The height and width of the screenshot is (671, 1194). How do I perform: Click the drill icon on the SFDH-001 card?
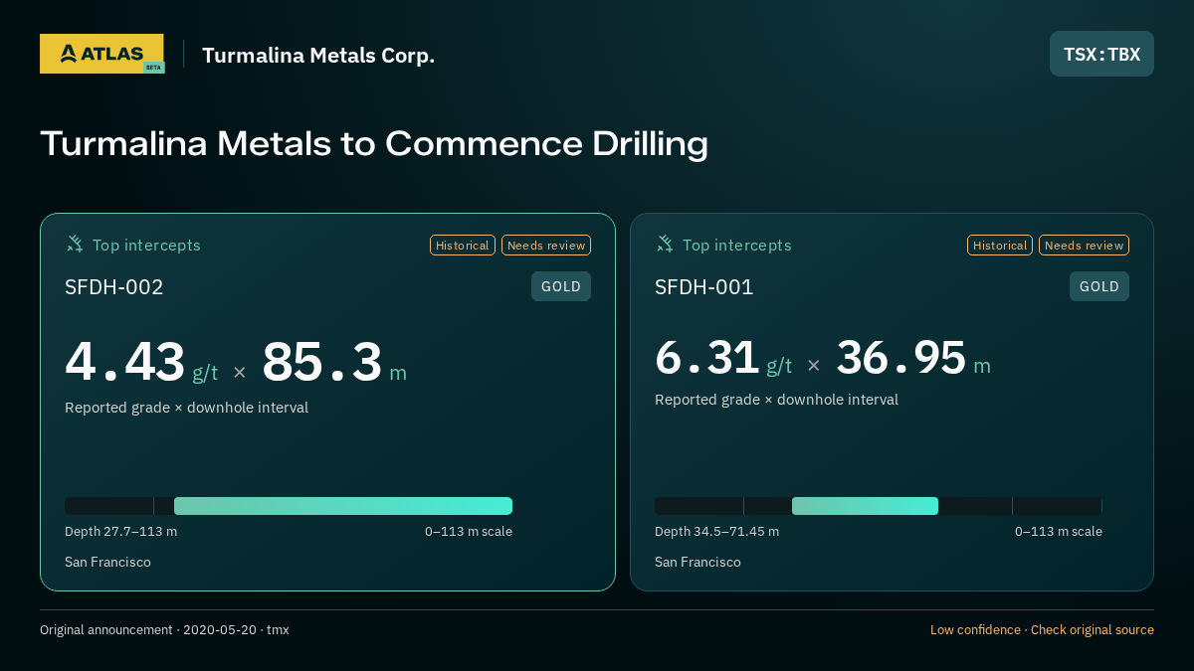(665, 244)
